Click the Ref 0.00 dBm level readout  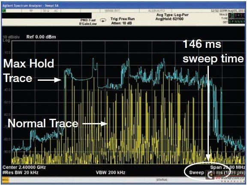coord(41,37)
